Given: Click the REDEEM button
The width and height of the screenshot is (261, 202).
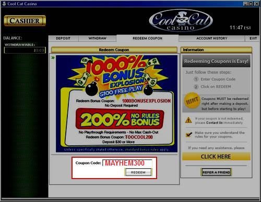Looking at the screenshot, I should [138, 172].
